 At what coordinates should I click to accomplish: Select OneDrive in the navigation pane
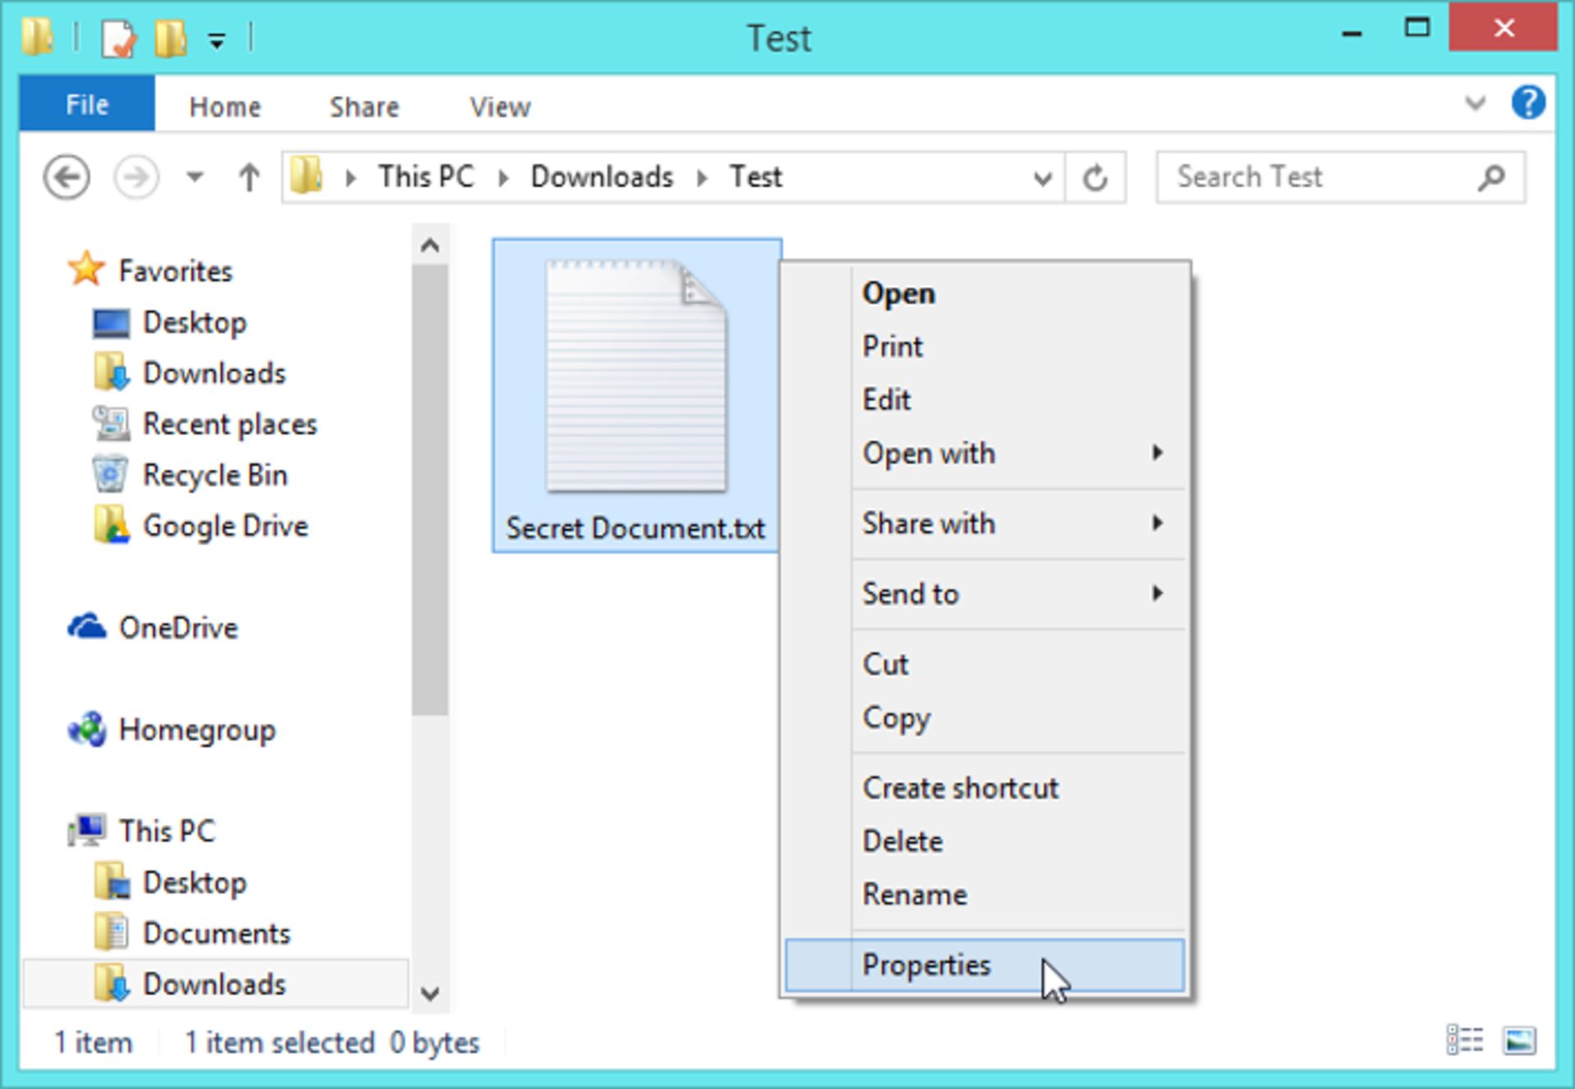178,628
